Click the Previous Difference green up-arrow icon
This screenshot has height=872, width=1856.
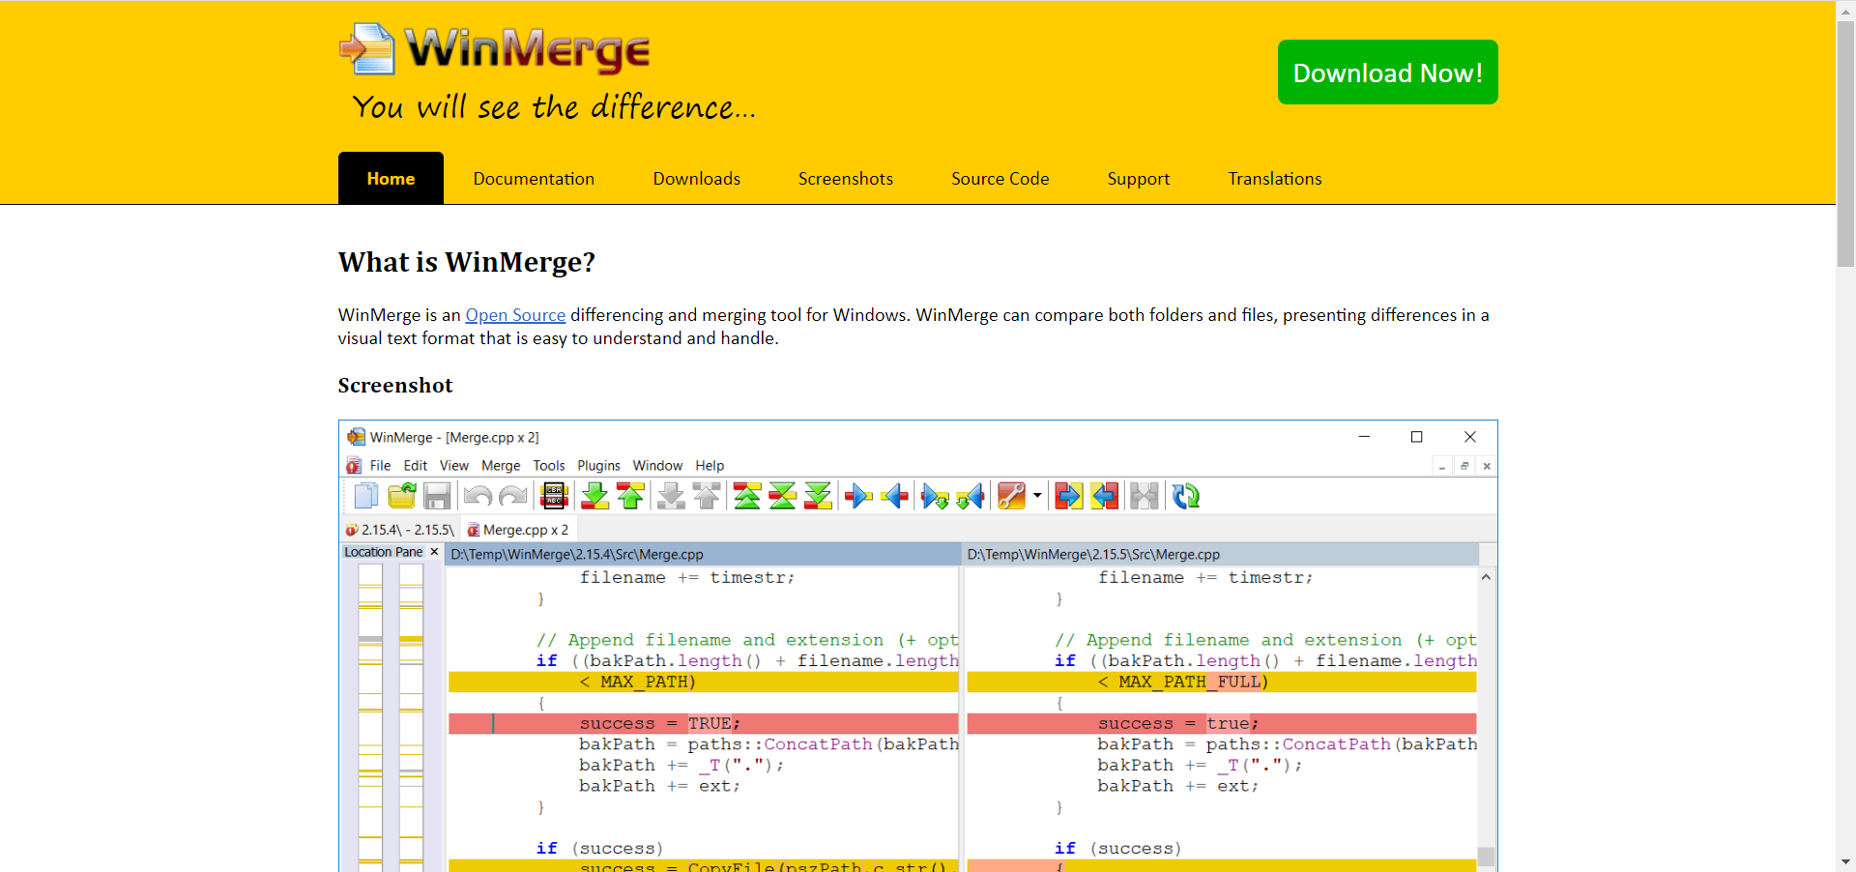630,496
